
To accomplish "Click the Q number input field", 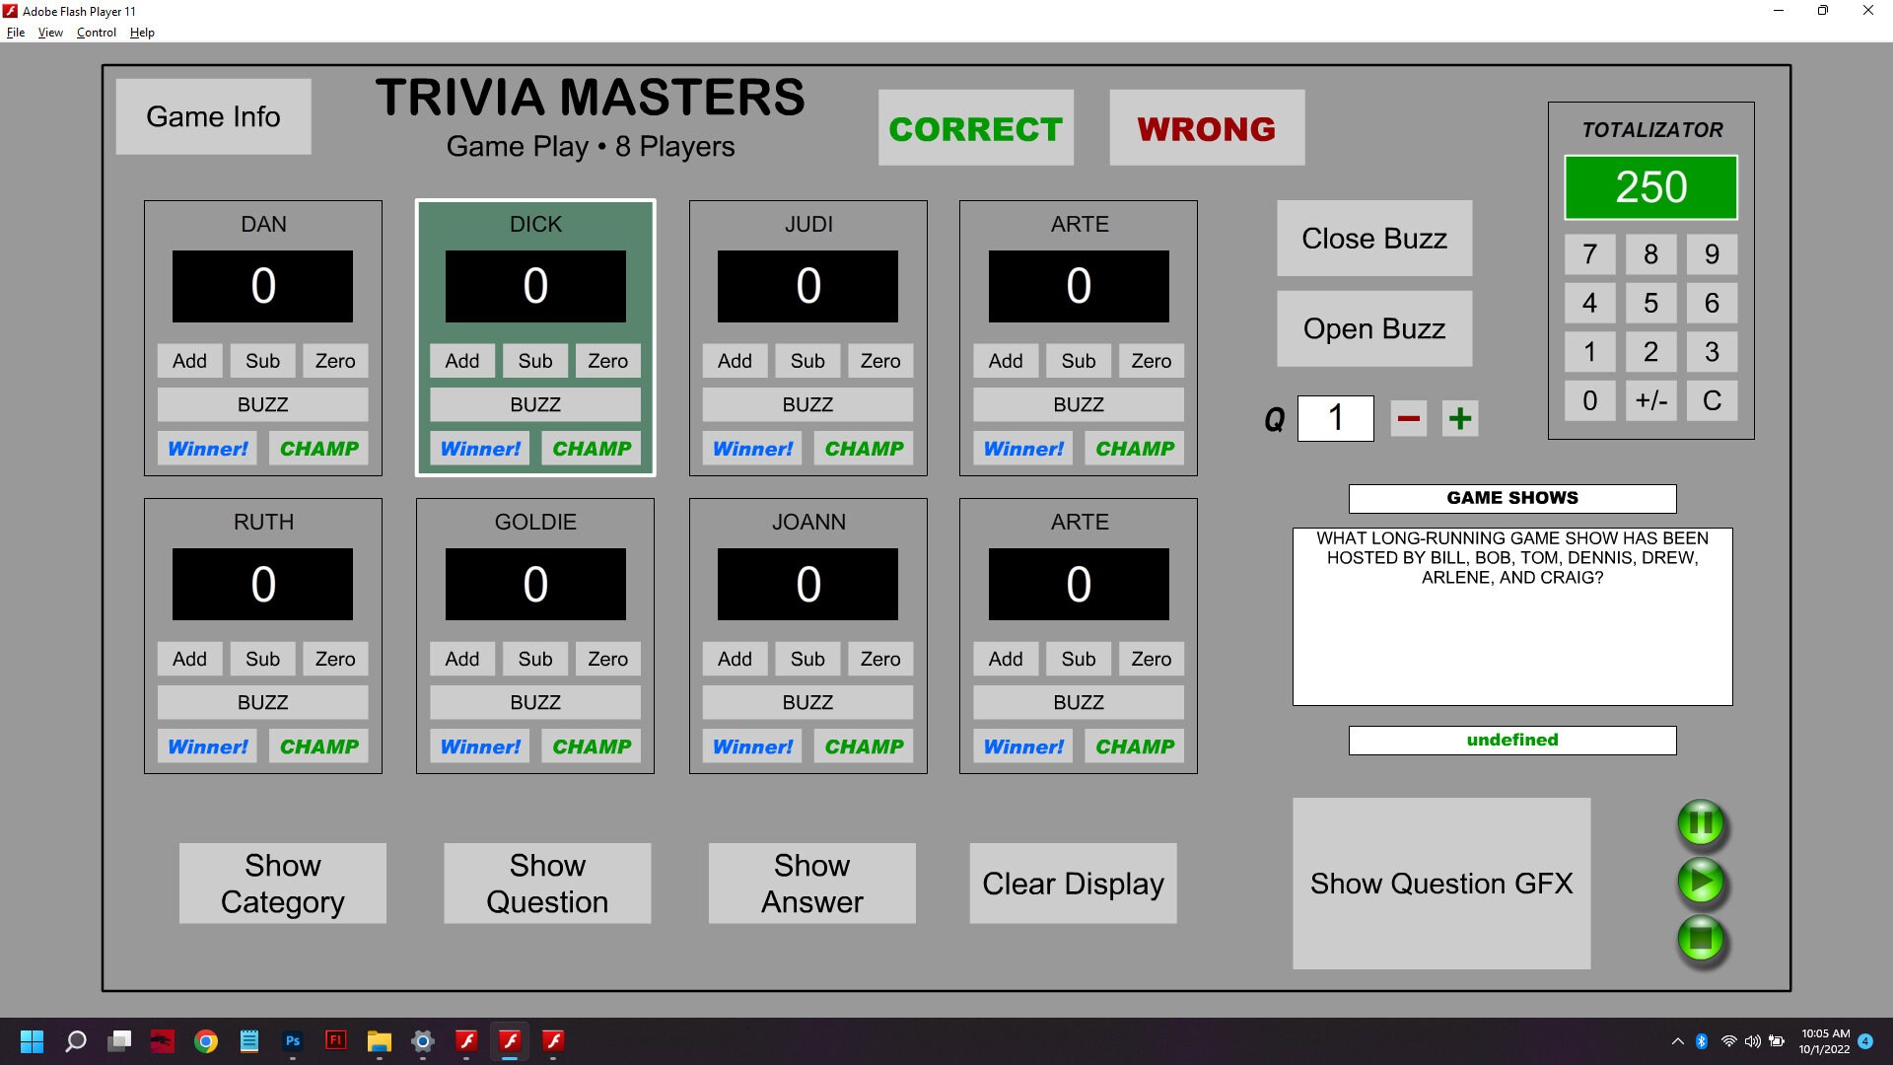I will [x=1335, y=418].
